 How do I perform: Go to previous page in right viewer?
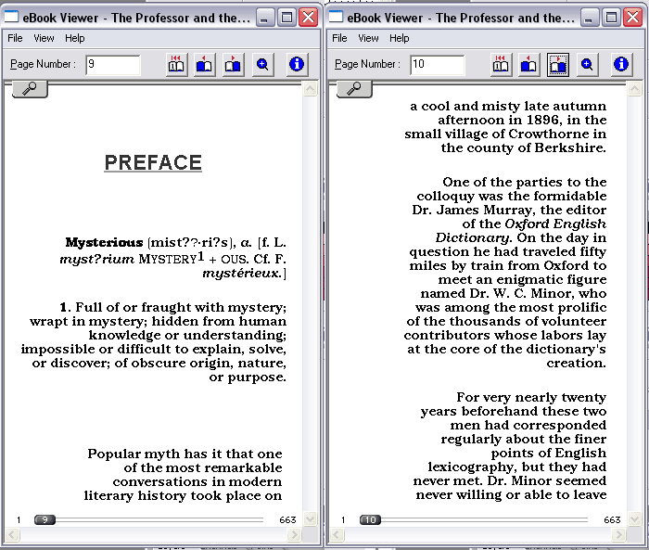click(x=528, y=65)
